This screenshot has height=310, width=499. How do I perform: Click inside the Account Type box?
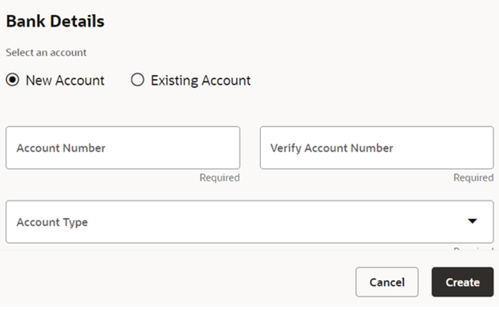(204, 222)
